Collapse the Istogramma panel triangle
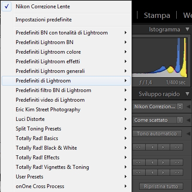Screen dimensions: 192x192 (x=187, y=29)
